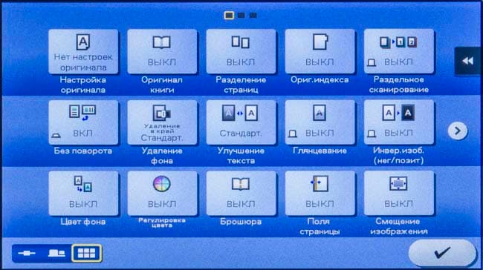Viewport: 483px width, 270px height.
Task: Open the Смещение изображения tile
Action: [x=399, y=194]
